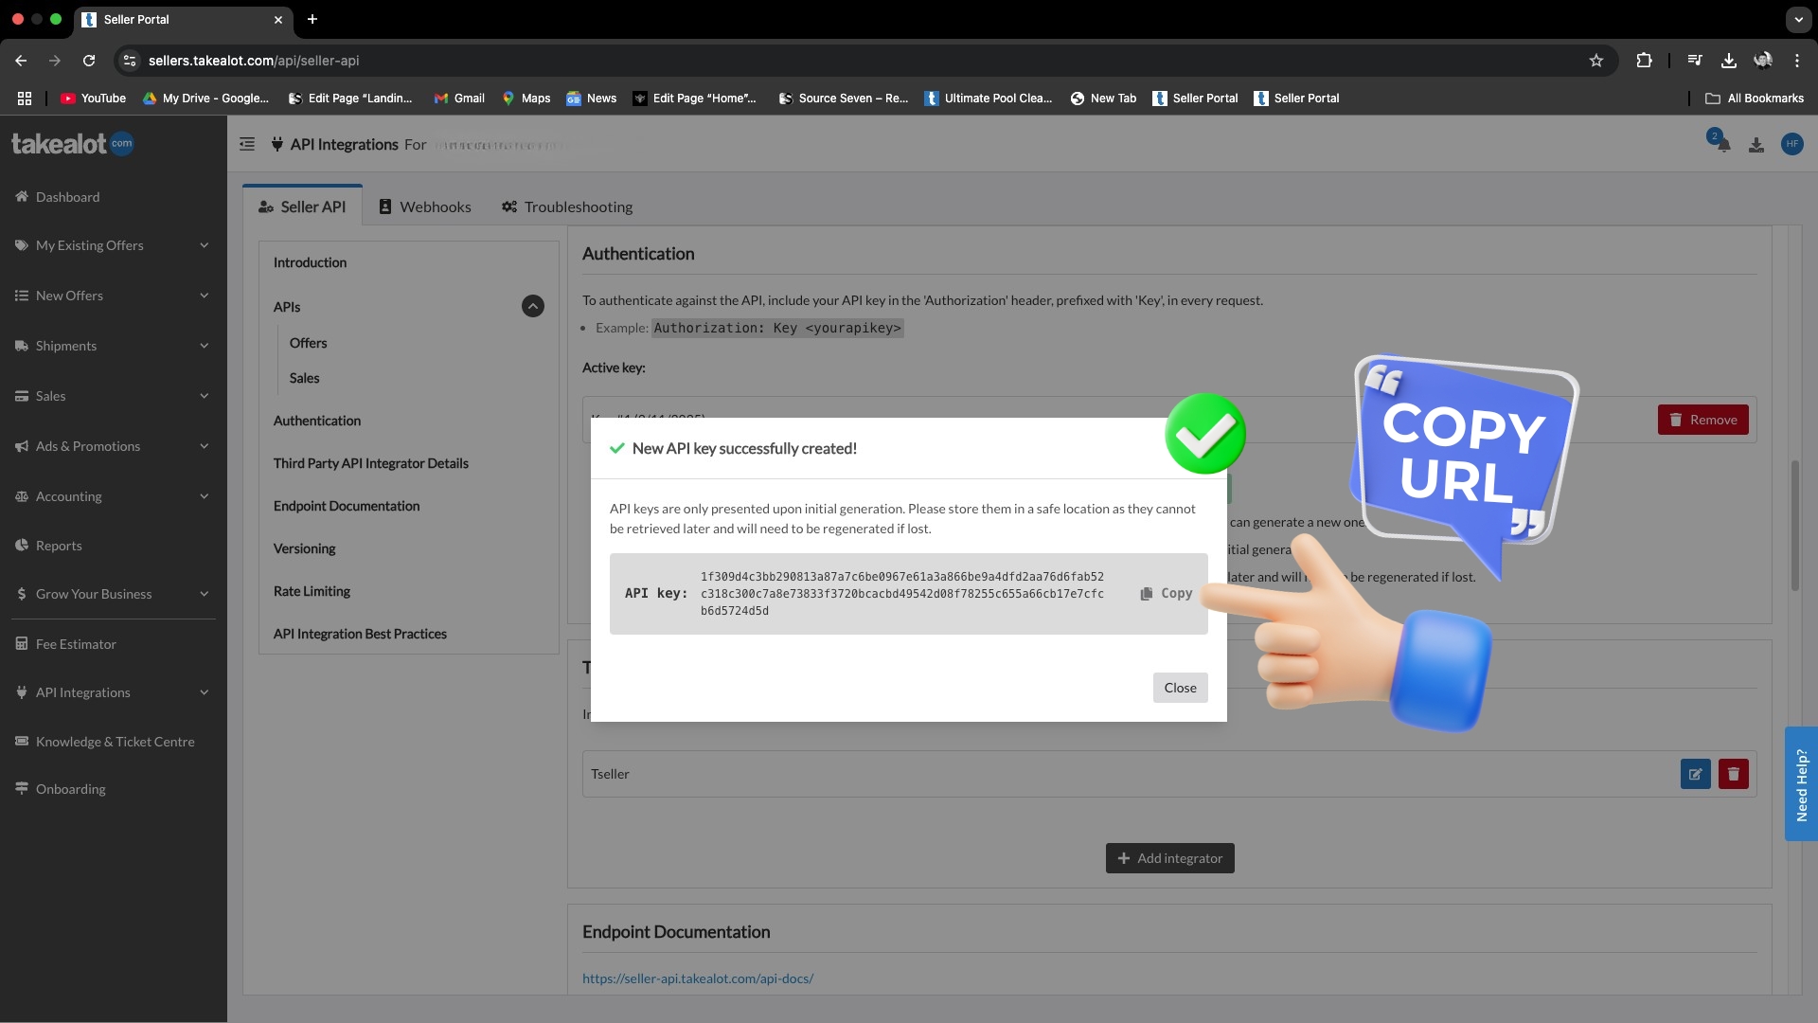Expand the Grow Your Business menu
The image size is (1818, 1023).
pyautogui.click(x=94, y=594)
